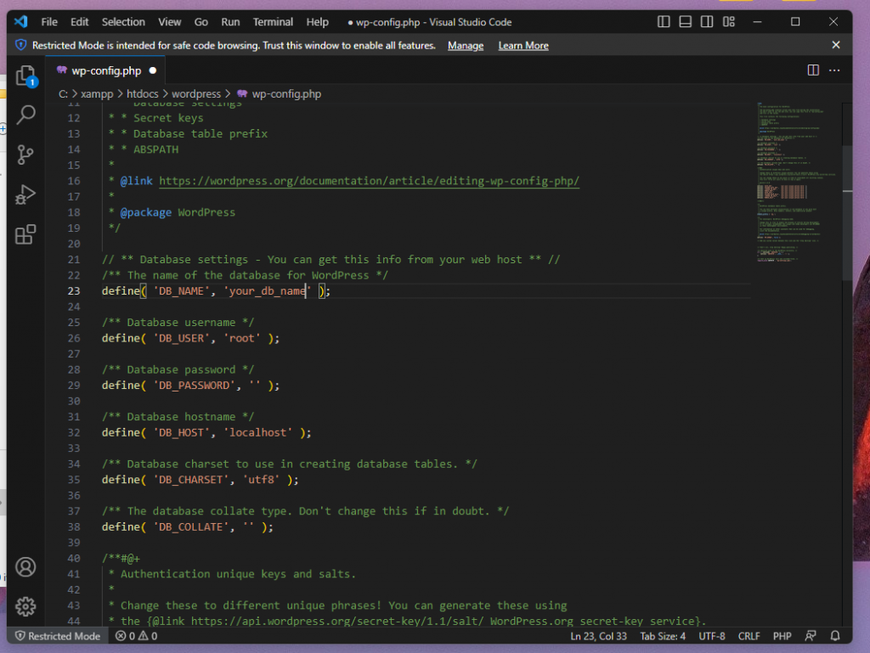Select the wp-config.php editor tab
The height and width of the screenshot is (653, 870).
coord(106,70)
